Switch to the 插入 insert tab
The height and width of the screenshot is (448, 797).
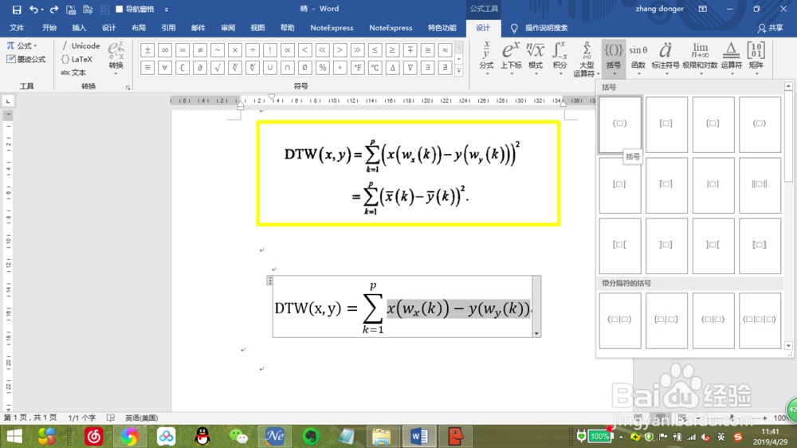coord(79,28)
